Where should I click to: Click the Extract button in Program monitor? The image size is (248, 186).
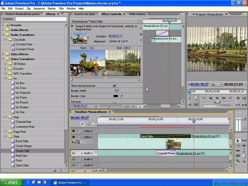pyautogui.click(x=244, y=104)
